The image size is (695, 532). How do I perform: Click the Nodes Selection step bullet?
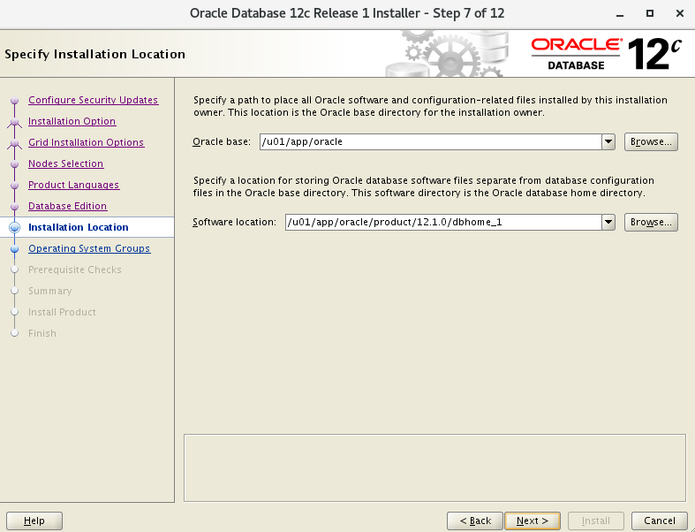pos(15,164)
